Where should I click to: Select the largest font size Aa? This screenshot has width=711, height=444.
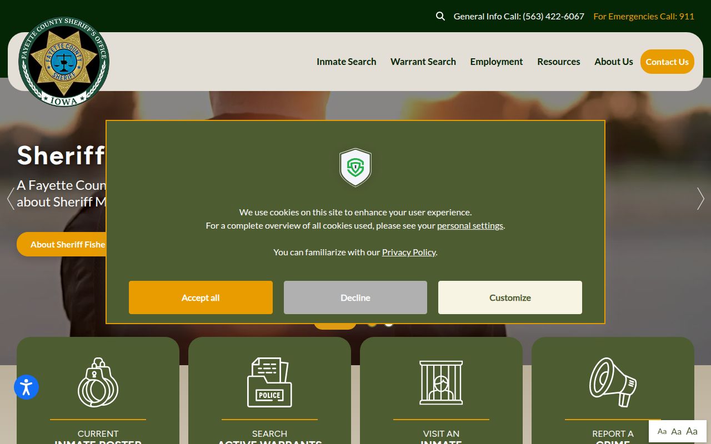(692, 431)
